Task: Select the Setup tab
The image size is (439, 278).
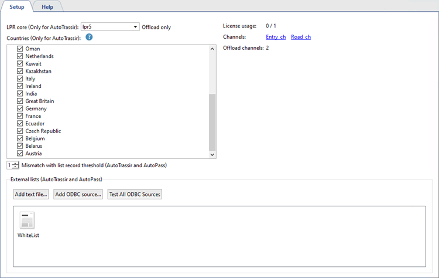Action: point(16,6)
